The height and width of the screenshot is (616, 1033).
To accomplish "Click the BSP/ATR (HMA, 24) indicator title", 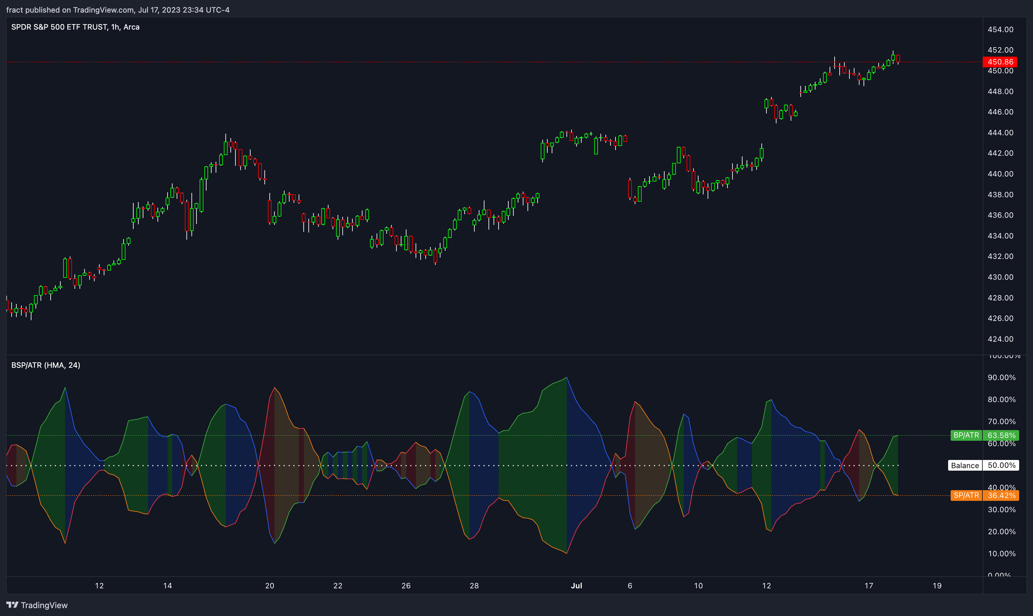I will pyautogui.click(x=46, y=365).
